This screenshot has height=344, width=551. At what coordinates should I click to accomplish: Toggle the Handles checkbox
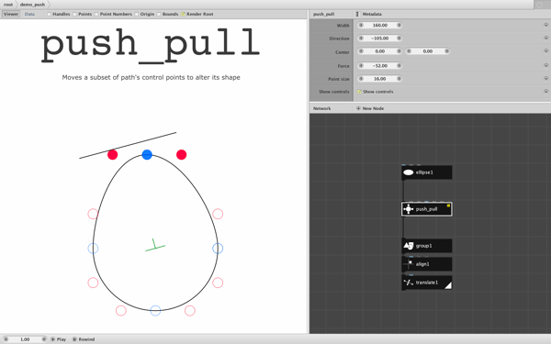(50, 14)
